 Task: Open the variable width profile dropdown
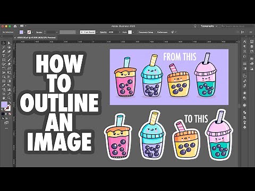click(69, 32)
